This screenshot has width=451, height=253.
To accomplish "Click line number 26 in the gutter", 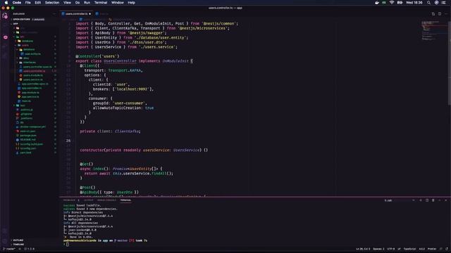I will pos(68,141).
